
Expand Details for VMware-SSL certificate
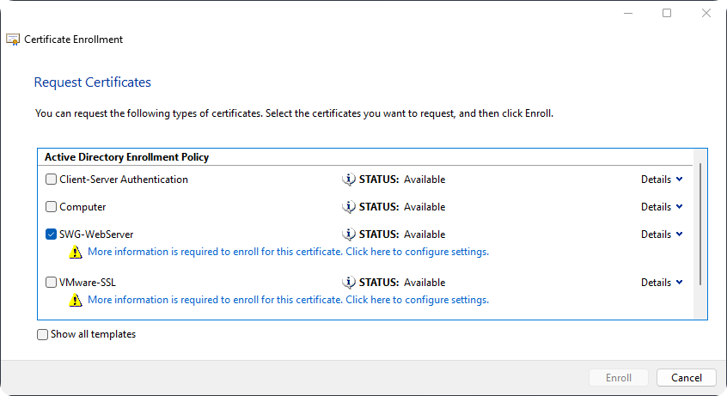[662, 283]
